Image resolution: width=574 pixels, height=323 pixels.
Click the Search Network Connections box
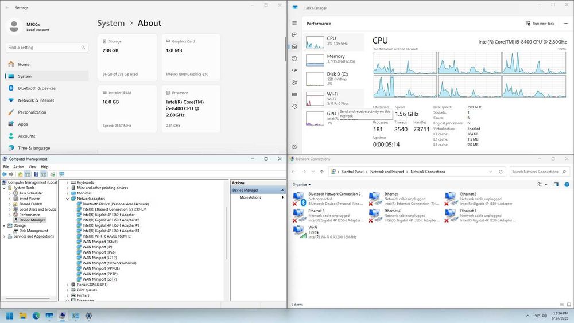click(539, 172)
